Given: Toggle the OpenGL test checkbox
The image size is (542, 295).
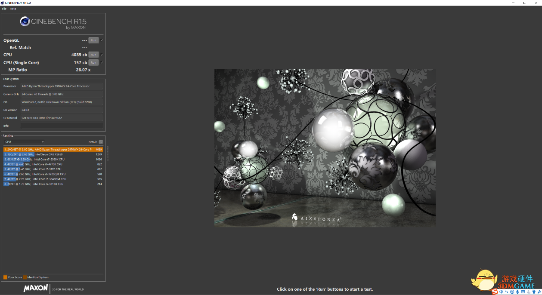Looking at the screenshot, I should click(102, 40).
